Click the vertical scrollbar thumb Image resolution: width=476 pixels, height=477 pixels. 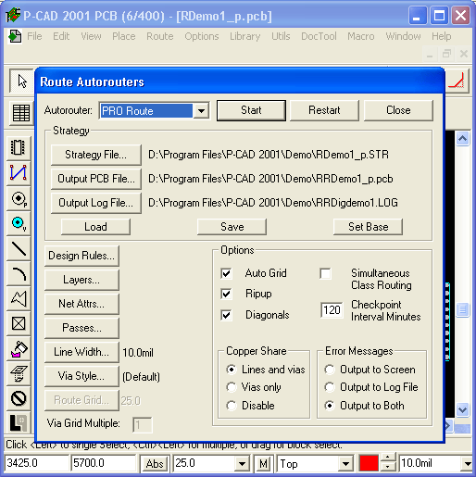[462, 309]
